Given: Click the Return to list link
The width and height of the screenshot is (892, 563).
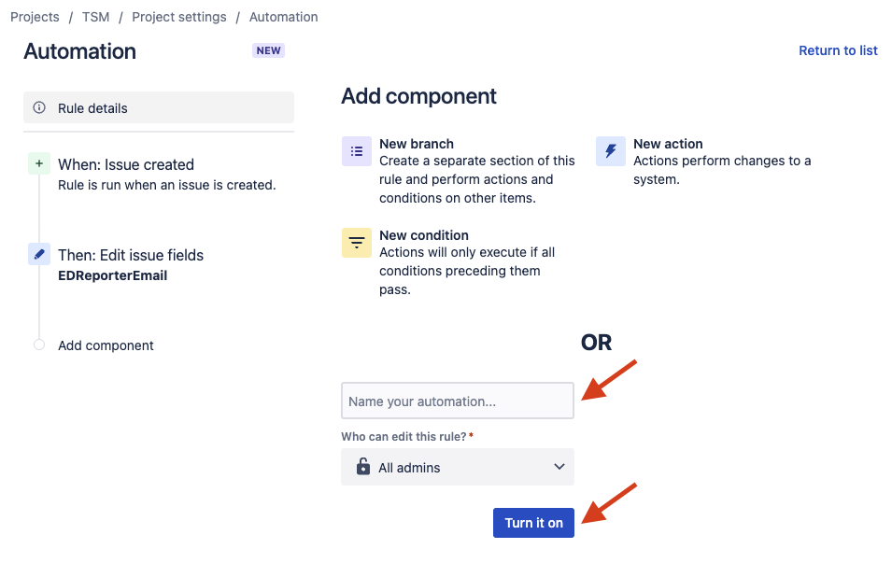Looking at the screenshot, I should click(x=838, y=50).
